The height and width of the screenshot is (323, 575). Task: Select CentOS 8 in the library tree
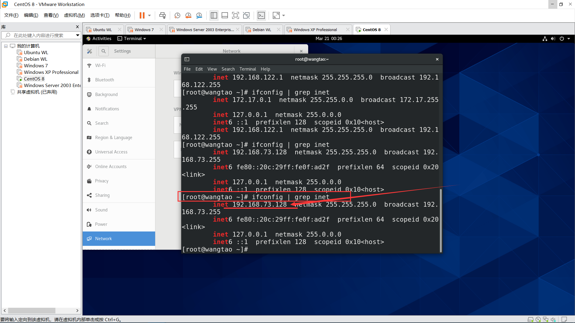pyautogui.click(x=34, y=79)
